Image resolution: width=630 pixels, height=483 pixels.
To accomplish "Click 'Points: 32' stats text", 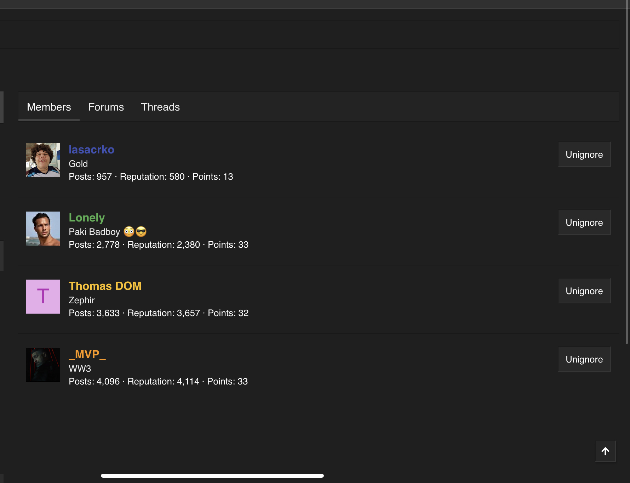I will pos(228,313).
